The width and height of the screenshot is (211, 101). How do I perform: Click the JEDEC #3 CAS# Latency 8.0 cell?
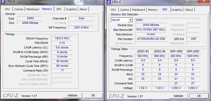point(143,60)
